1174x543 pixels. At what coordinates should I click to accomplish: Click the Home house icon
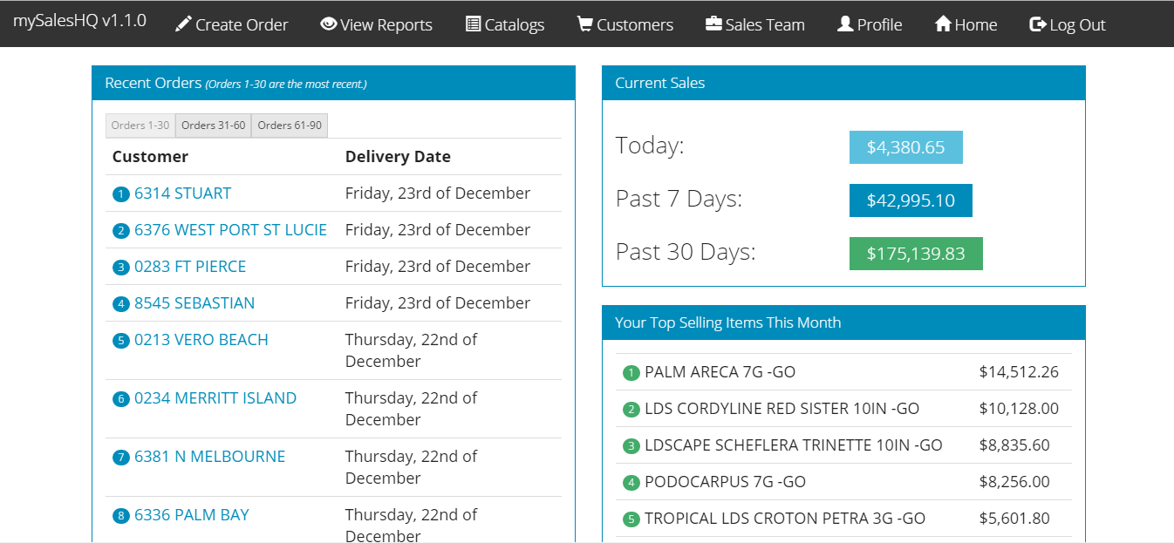pos(943,24)
